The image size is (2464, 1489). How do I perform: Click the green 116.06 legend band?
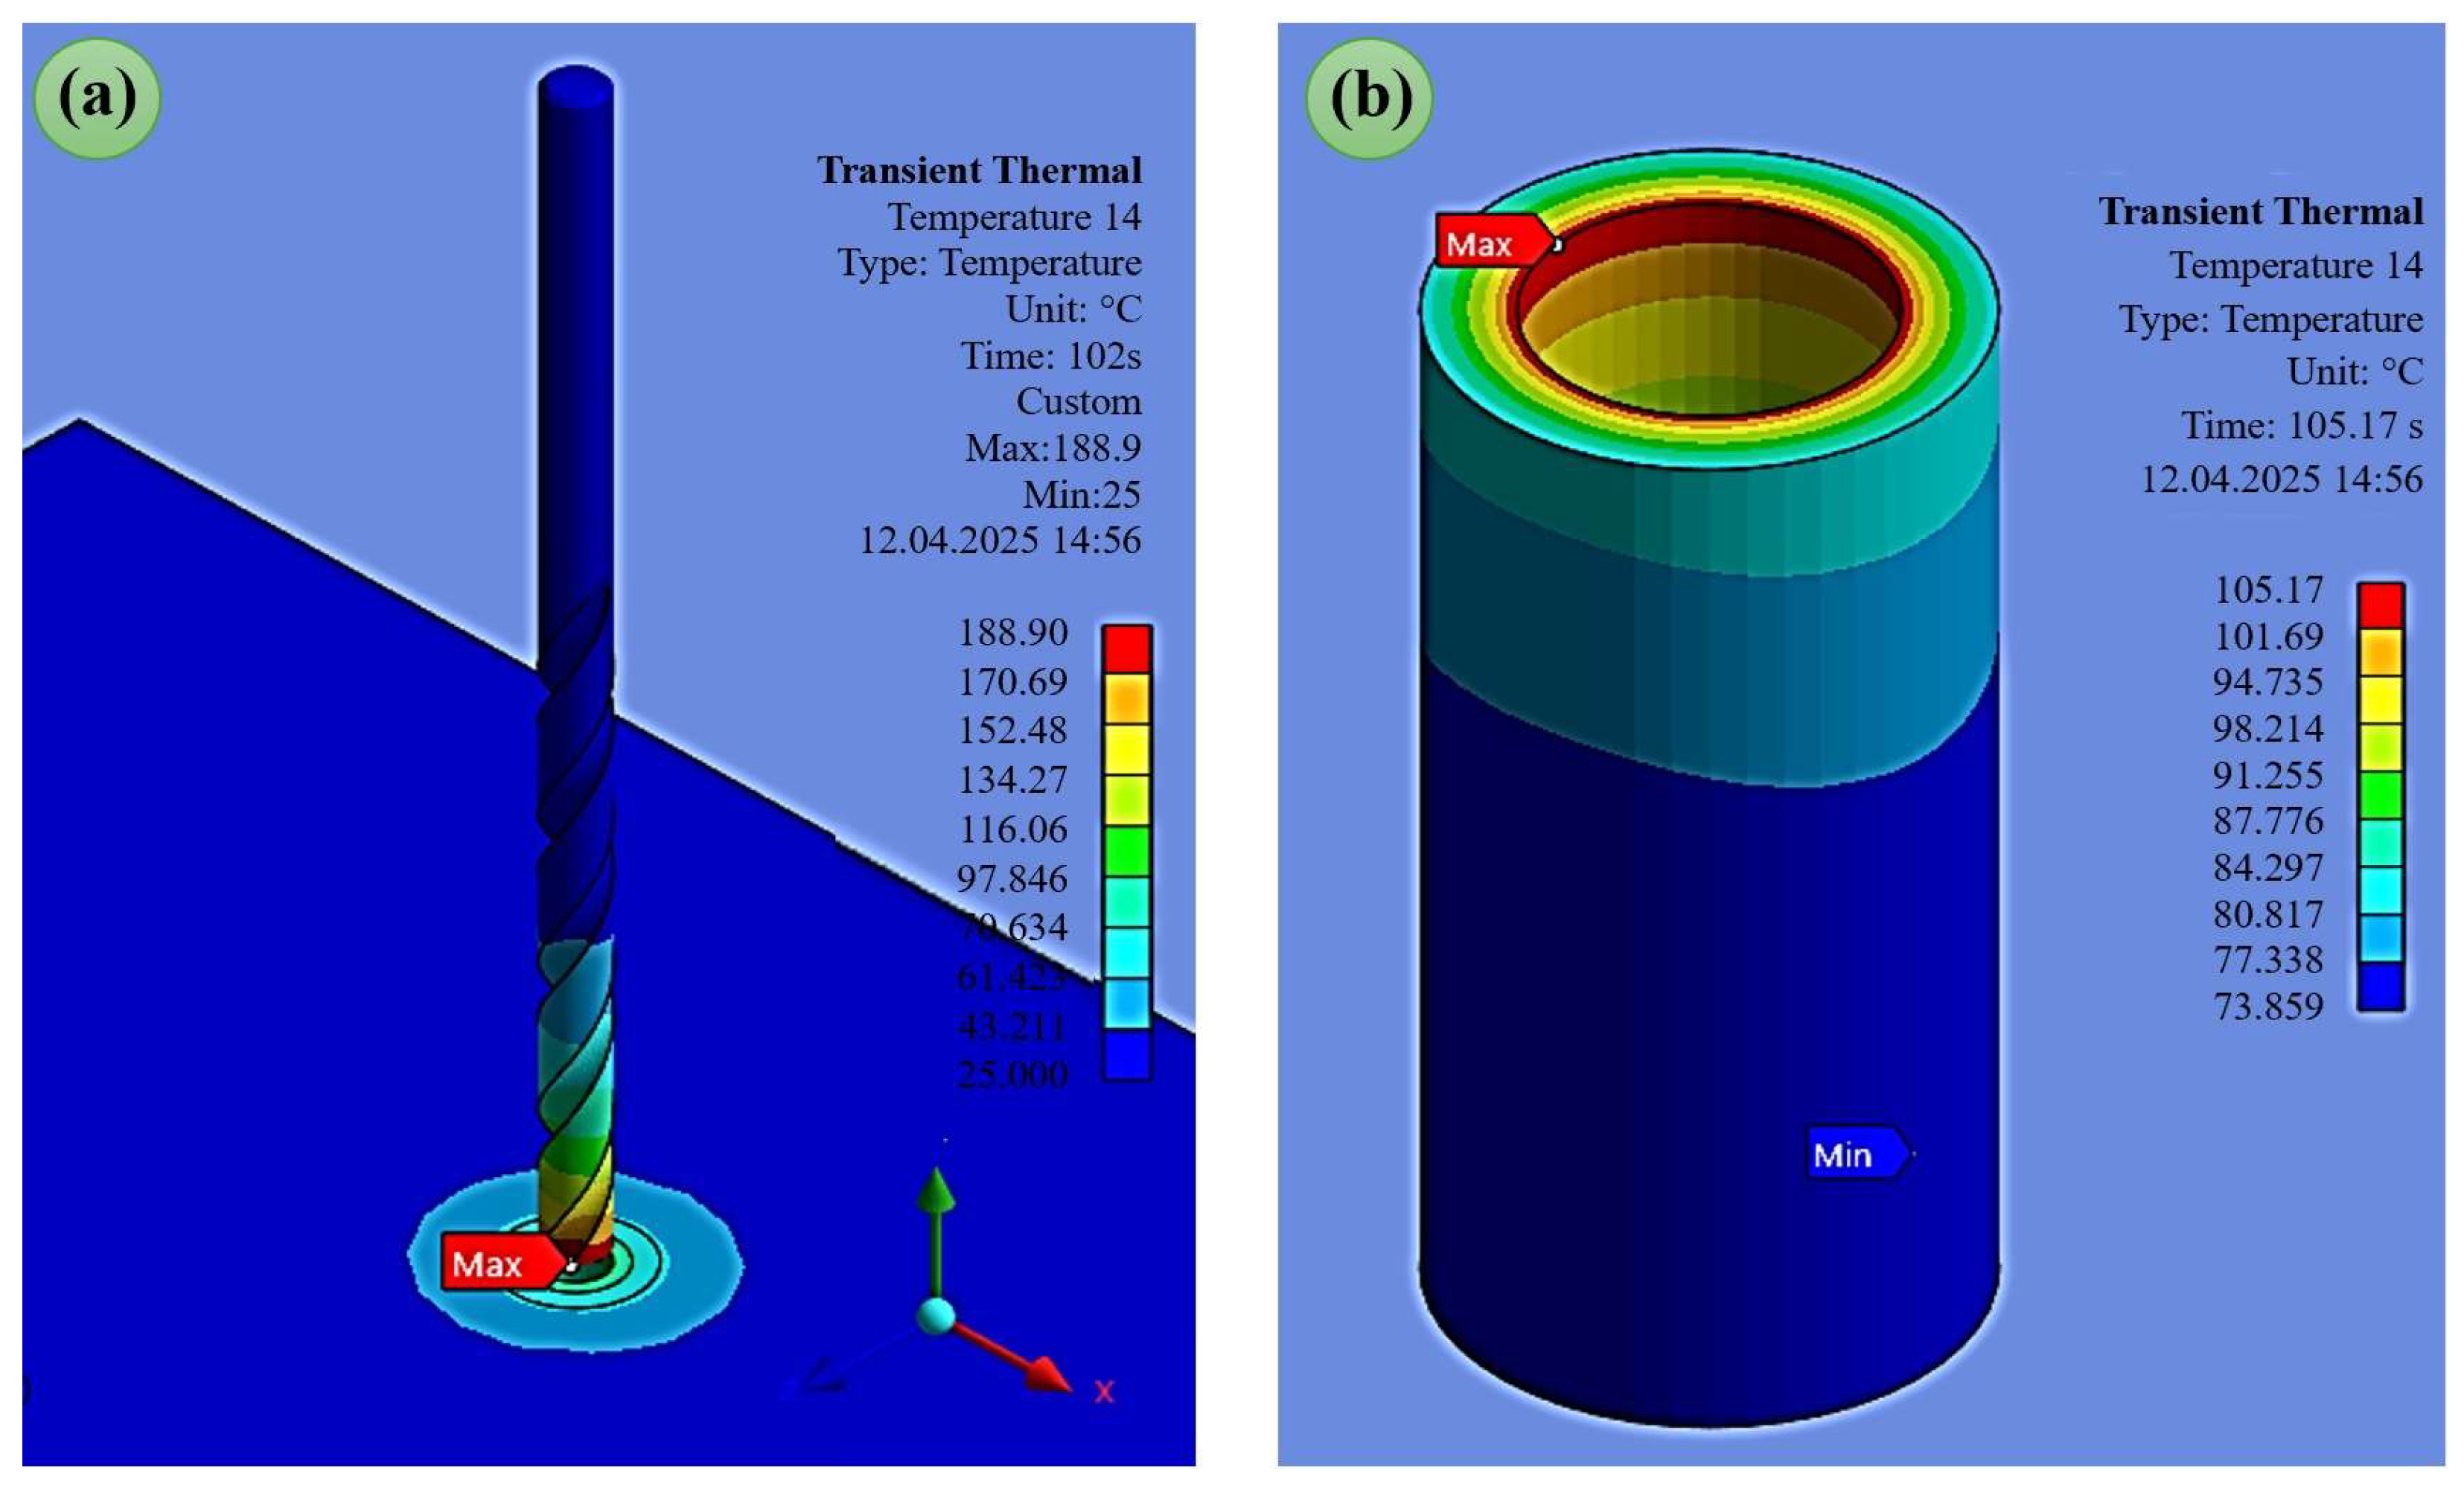click(1127, 851)
